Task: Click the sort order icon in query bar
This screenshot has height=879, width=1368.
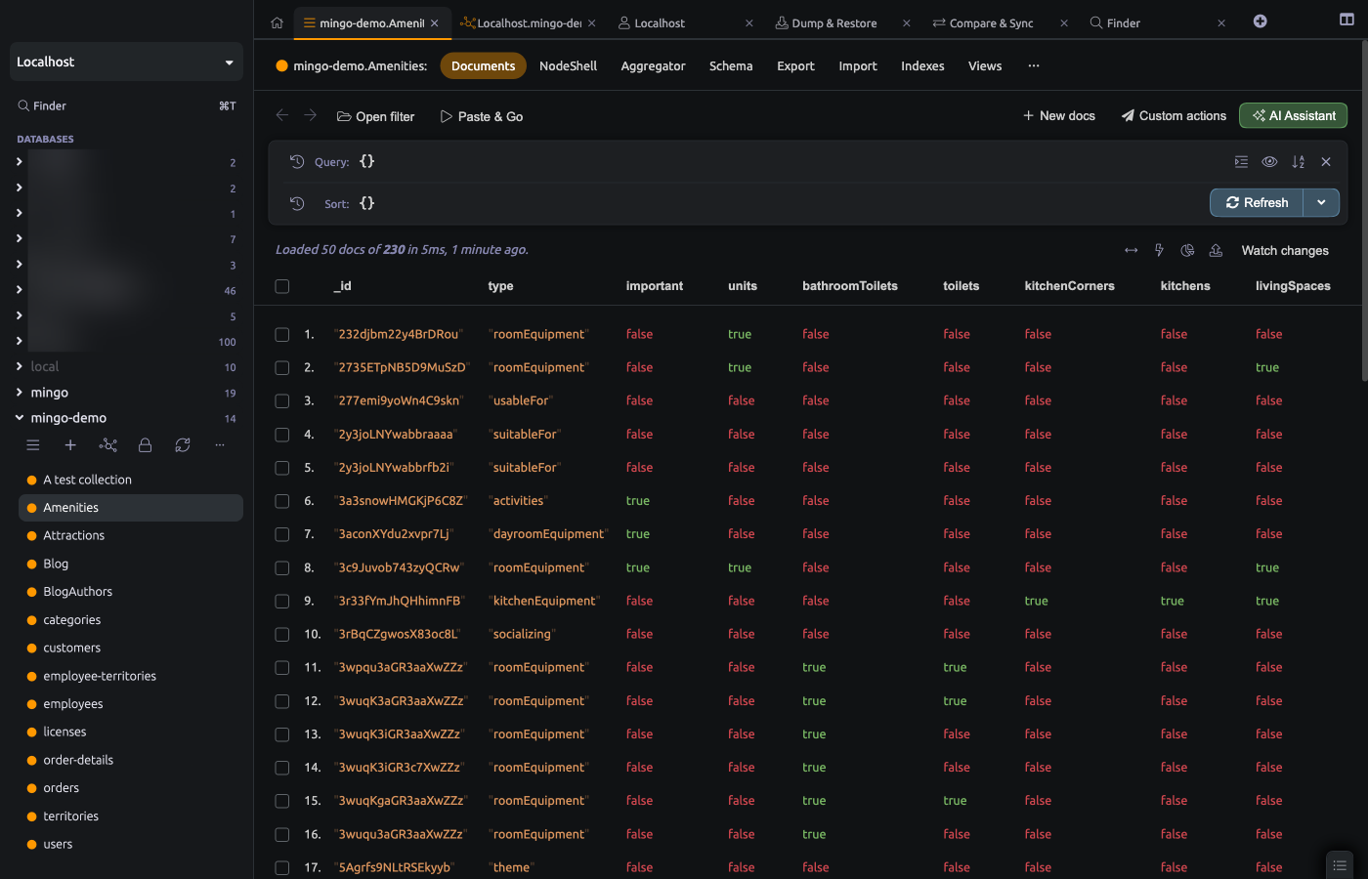Action: click(x=1298, y=162)
